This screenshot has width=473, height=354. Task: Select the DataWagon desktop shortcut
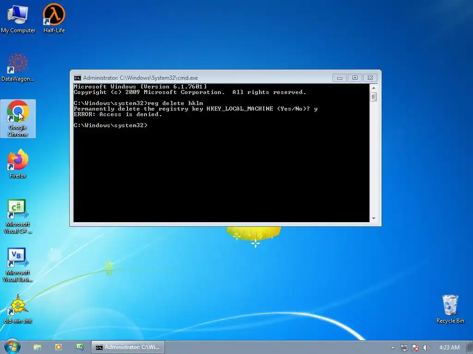point(18,67)
